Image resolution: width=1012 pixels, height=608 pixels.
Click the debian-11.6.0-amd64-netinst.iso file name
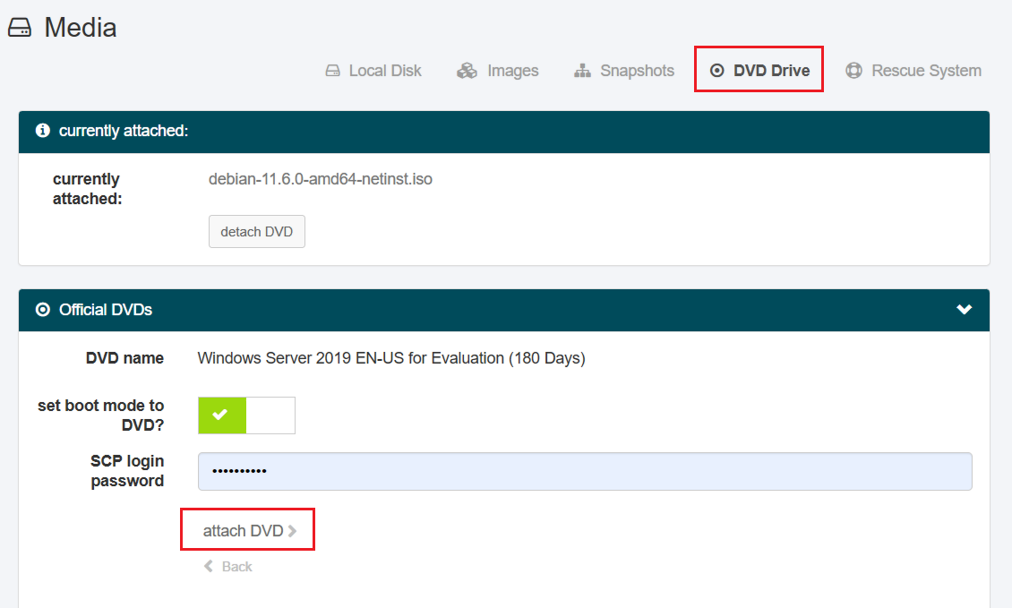click(x=321, y=179)
